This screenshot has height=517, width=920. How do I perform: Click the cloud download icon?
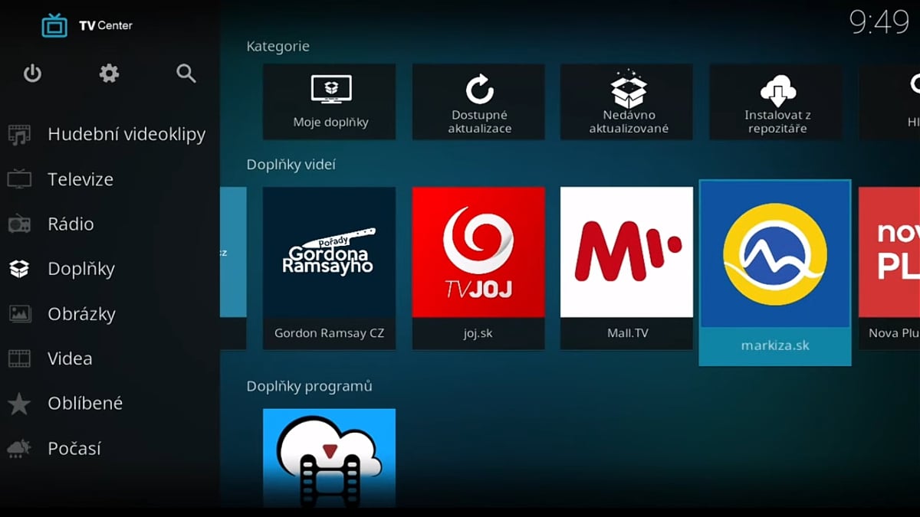pyautogui.click(x=777, y=90)
